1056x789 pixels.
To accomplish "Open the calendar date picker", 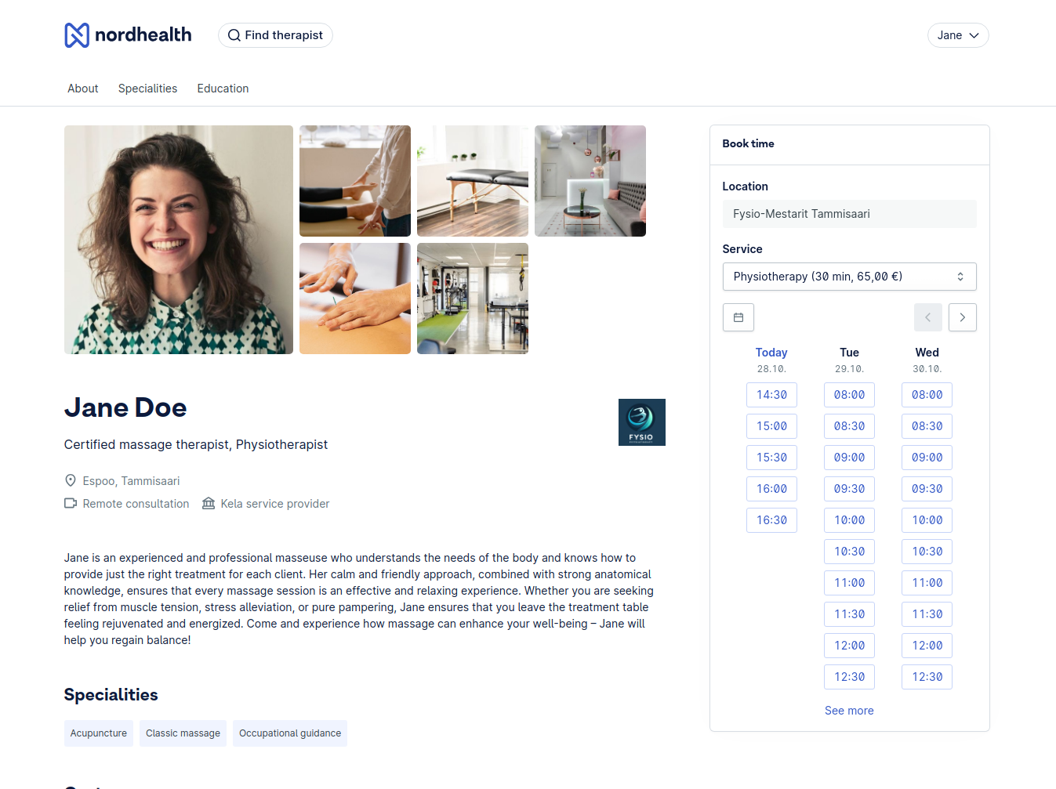I will coord(738,317).
